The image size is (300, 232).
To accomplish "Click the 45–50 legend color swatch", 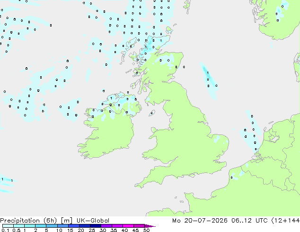I will 139,226.
